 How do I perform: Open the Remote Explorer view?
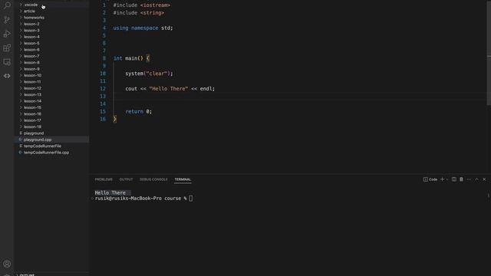pos(7,62)
